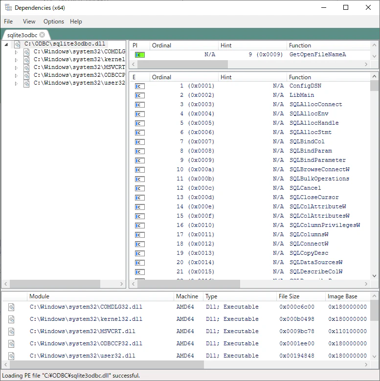Click the module list horizontal scrollbar
The image size is (380, 381).
(107, 364)
